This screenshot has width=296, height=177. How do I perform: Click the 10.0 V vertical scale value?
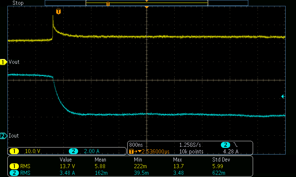click(33, 151)
